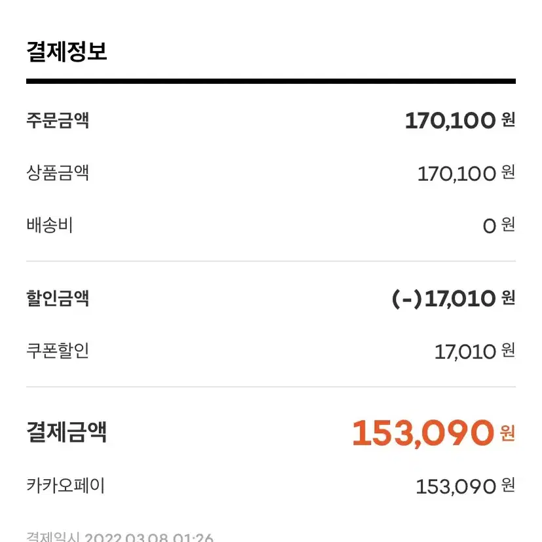Select the 쿠폰할인 value 17,010 원

pyautogui.click(x=474, y=351)
